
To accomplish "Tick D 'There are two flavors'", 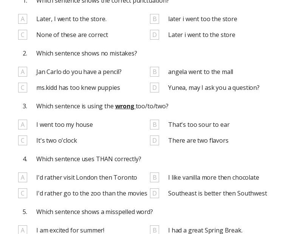I will pyautogui.click(x=155, y=140).
